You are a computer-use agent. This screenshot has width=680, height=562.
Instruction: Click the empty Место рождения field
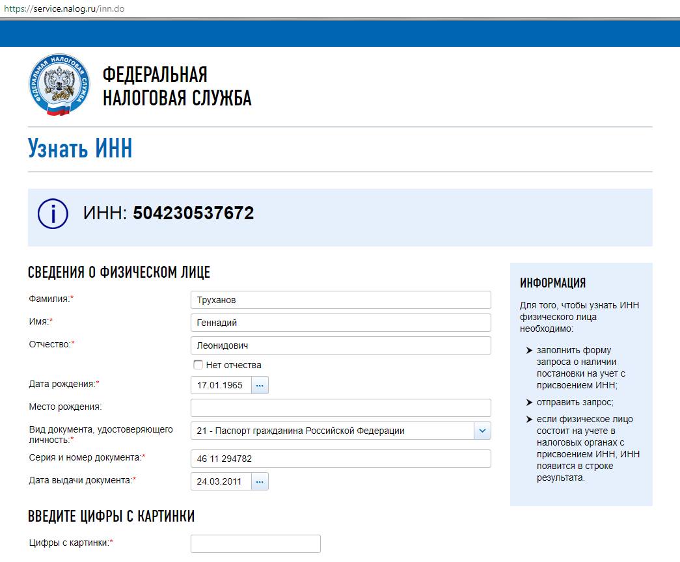coord(340,408)
